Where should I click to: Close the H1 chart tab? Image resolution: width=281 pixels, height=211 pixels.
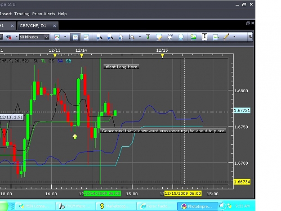pos(13,26)
